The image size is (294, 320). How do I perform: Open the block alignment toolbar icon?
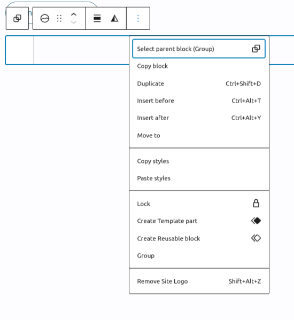click(x=97, y=18)
